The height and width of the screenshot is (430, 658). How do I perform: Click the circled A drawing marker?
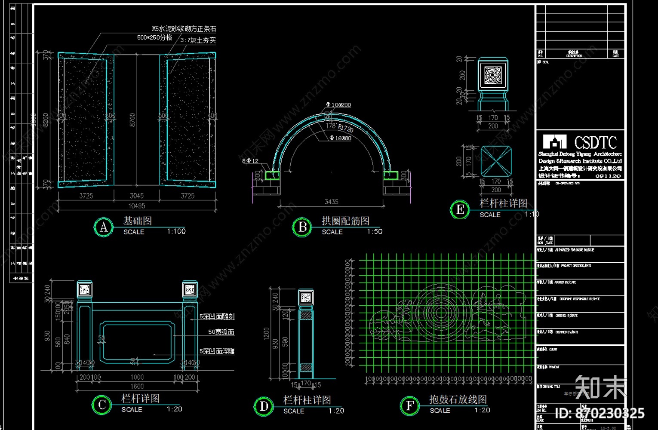tap(104, 227)
